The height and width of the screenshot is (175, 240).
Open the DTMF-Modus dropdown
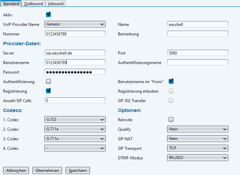tap(198, 158)
